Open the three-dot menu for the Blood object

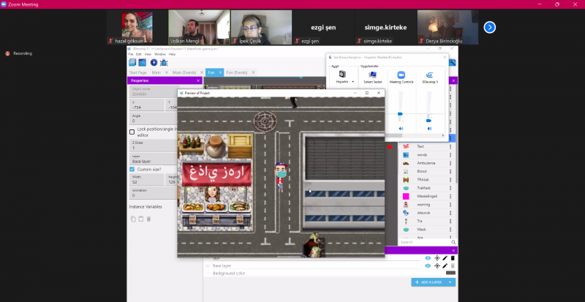(x=450, y=172)
